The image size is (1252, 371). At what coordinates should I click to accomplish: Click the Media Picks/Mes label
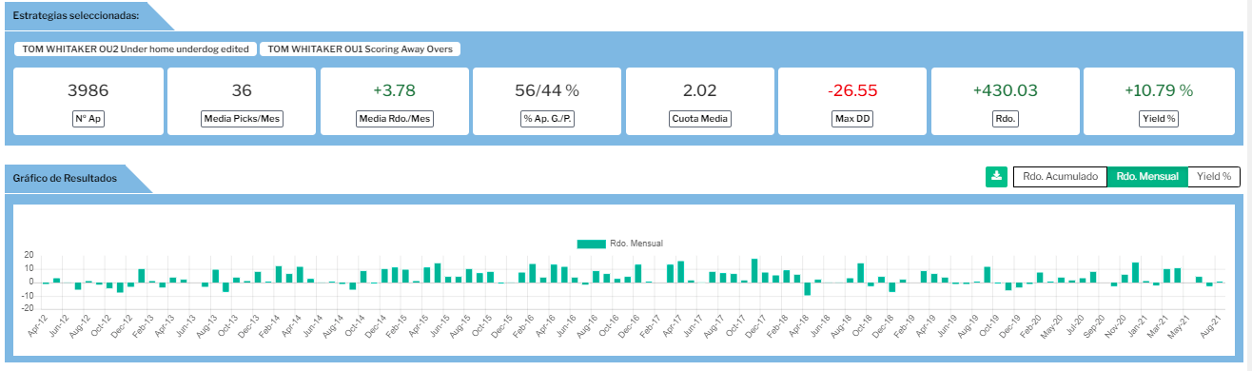click(242, 120)
